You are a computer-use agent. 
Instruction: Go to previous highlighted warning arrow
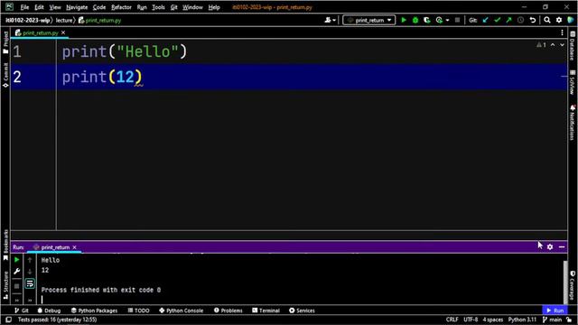553,44
